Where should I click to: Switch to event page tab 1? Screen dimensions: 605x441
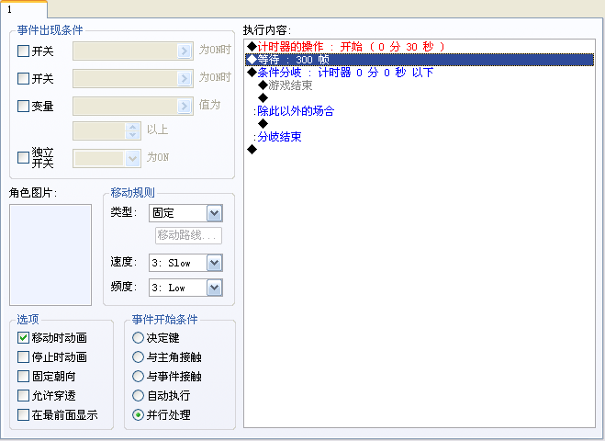[24, 9]
